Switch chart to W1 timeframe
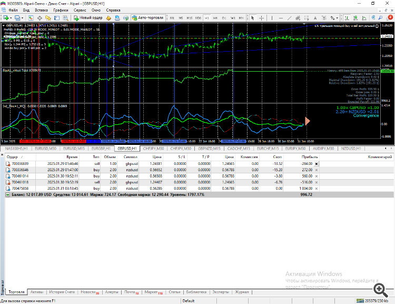The height and width of the screenshot is (304, 395). (x=233, y=18)
